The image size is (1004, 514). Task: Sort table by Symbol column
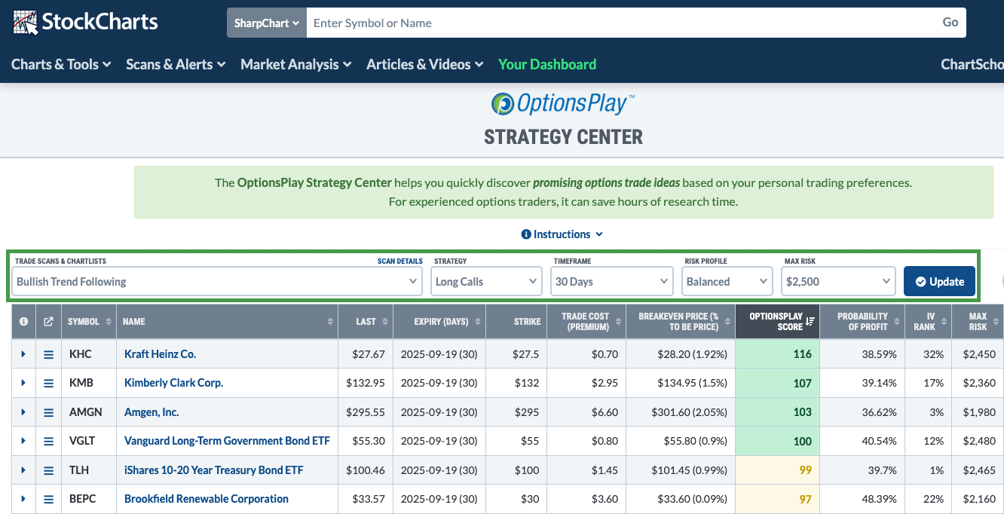89,322
